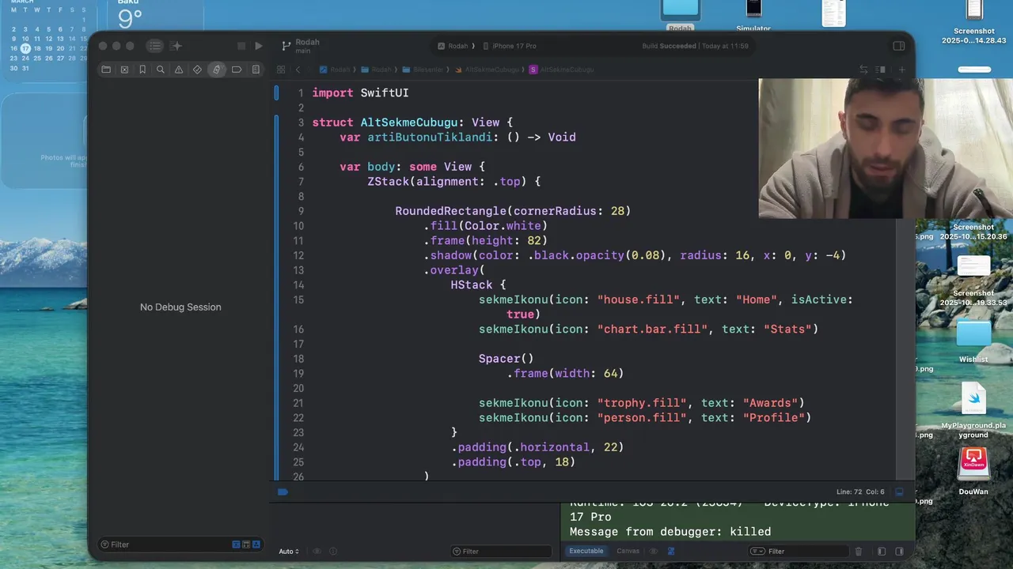This screenshot has width=1013, height=569.
Task: Open the AltSekmeCubugu file breadcrumb
Action: (x=486, y=70)
